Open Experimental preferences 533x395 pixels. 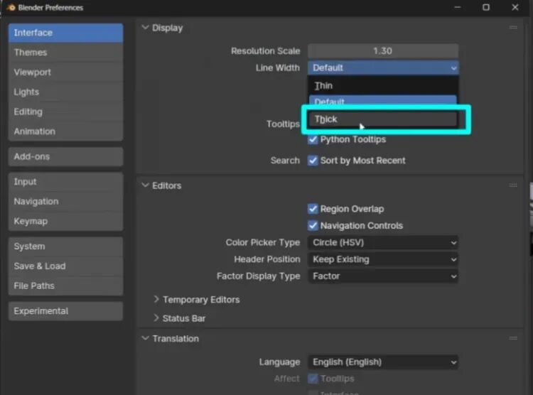tap(65, 310)
